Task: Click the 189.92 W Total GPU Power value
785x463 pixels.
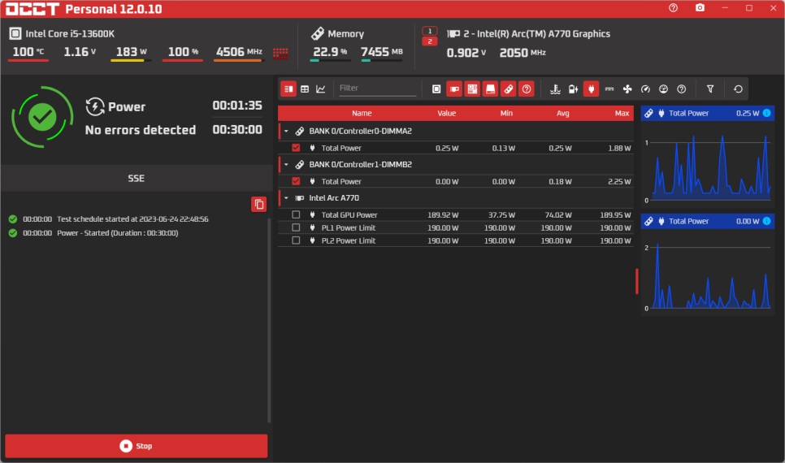Action: point(443,214)
